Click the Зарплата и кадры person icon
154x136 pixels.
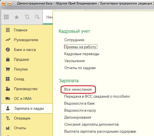tap(8, 108)
